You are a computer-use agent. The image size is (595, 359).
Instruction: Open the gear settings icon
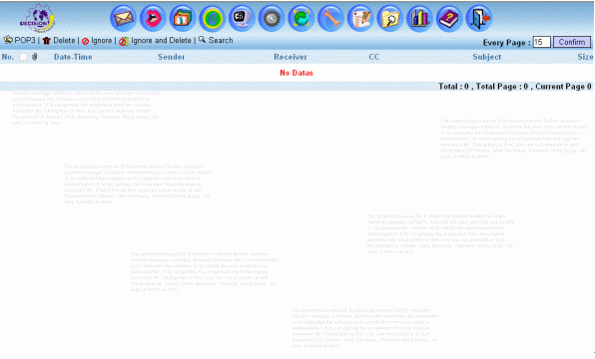[272, 18]
